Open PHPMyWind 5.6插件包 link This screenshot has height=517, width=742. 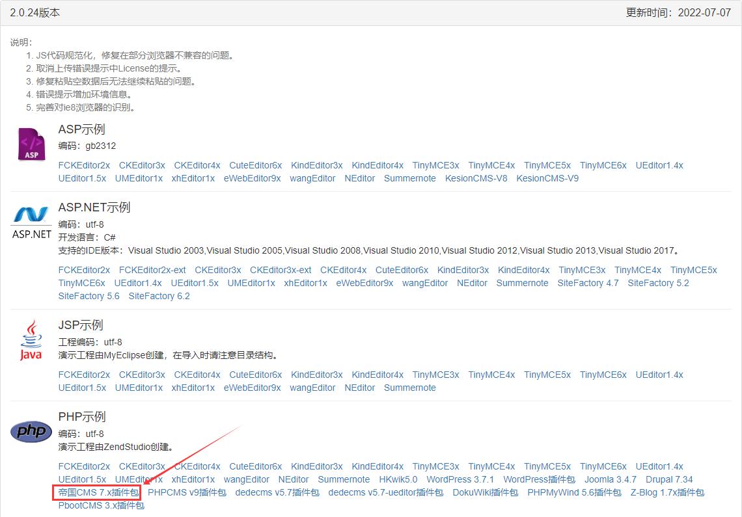575,492
